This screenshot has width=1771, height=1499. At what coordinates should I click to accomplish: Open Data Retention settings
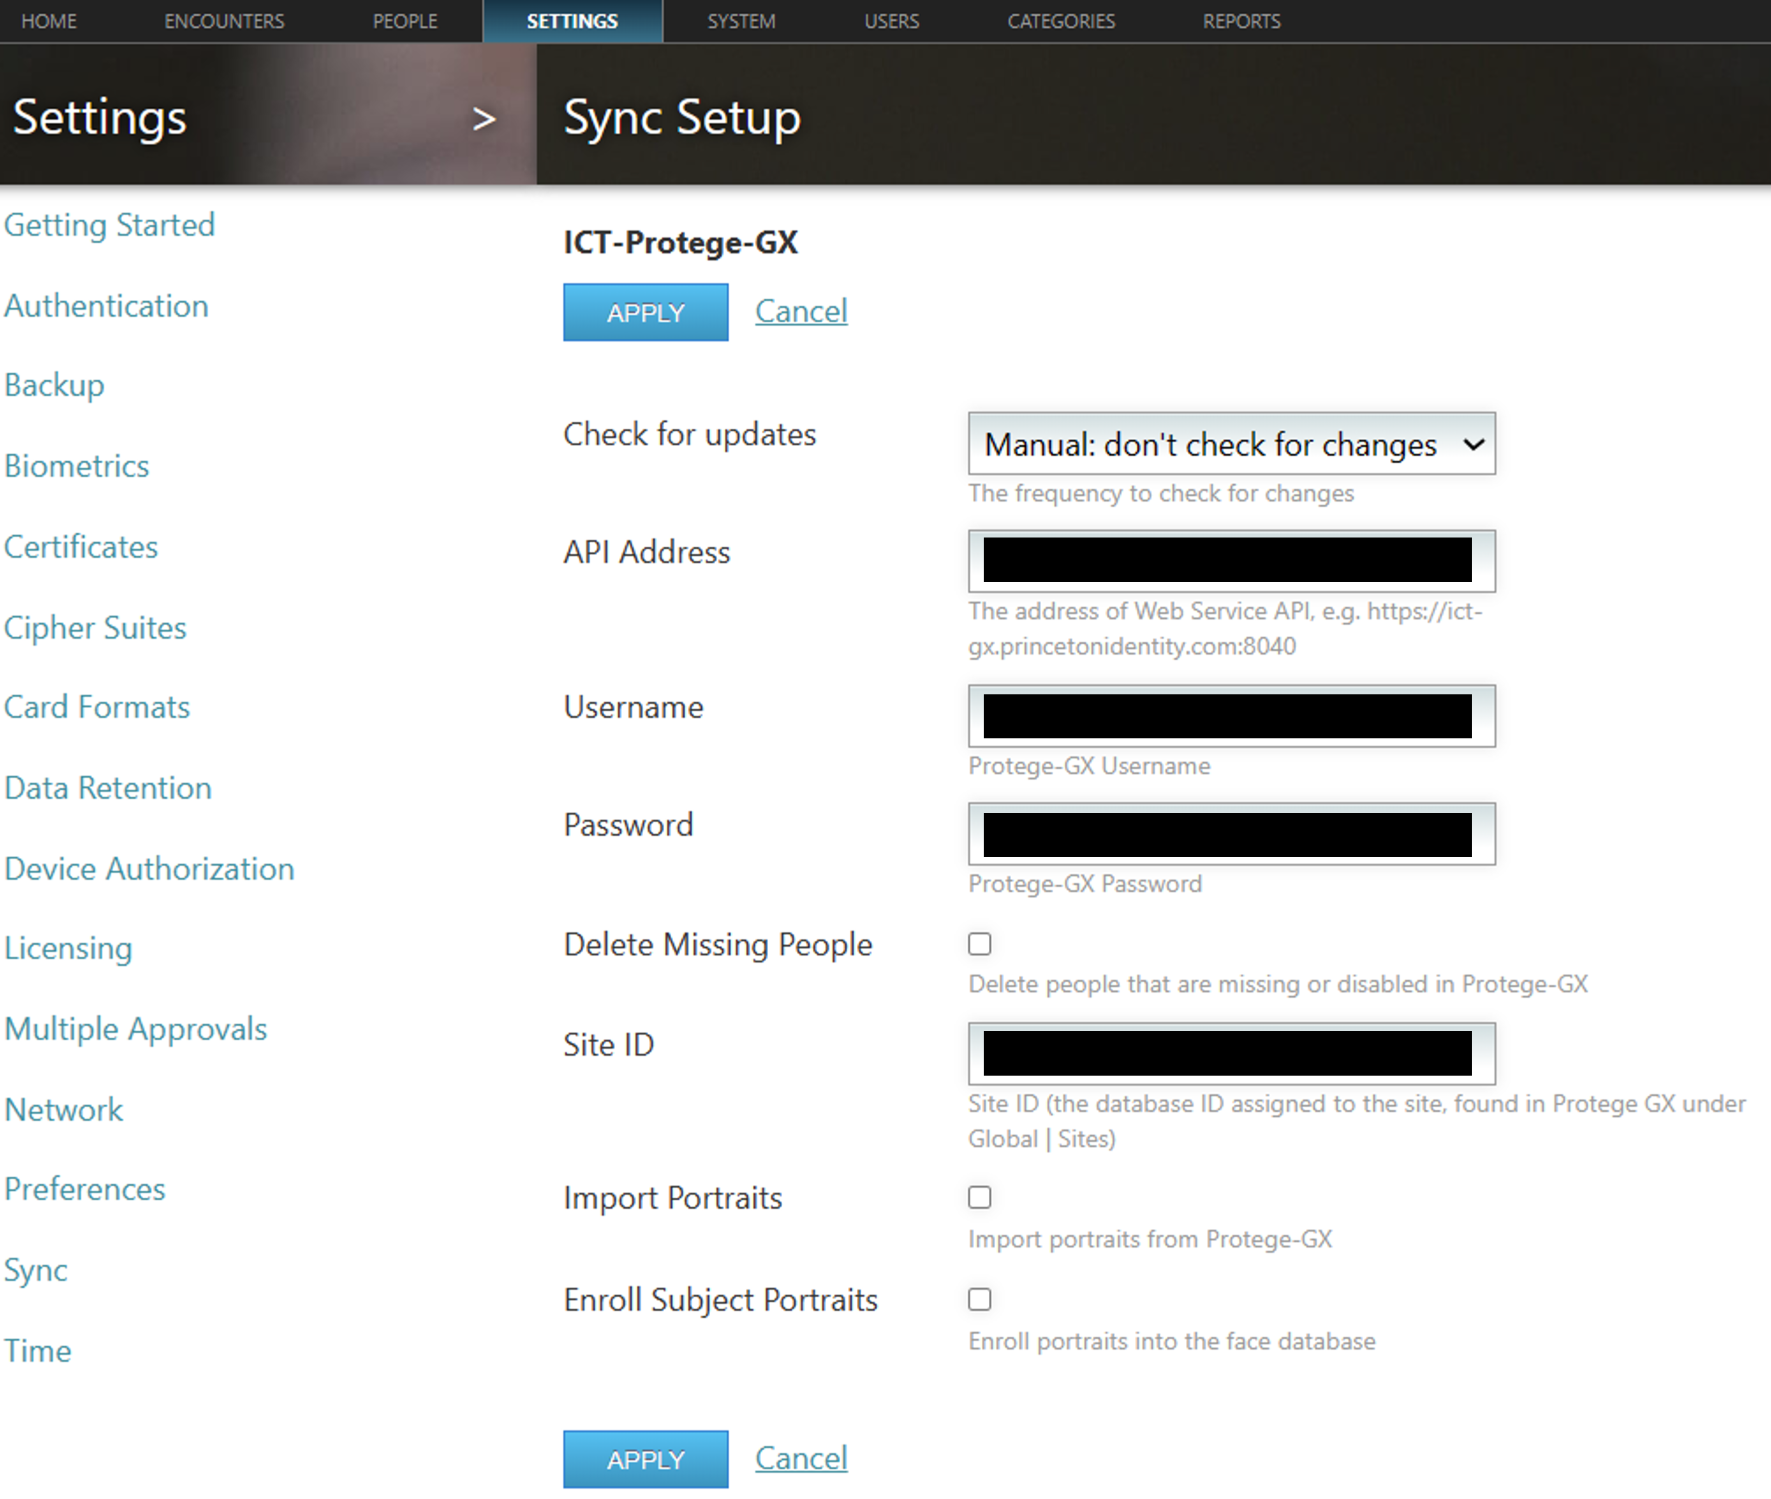click(108, 787)
